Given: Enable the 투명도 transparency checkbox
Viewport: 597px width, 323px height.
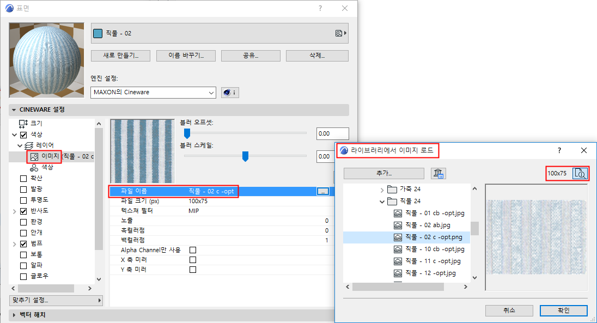Looking at the screenshot, I should [x=23, y=200].
